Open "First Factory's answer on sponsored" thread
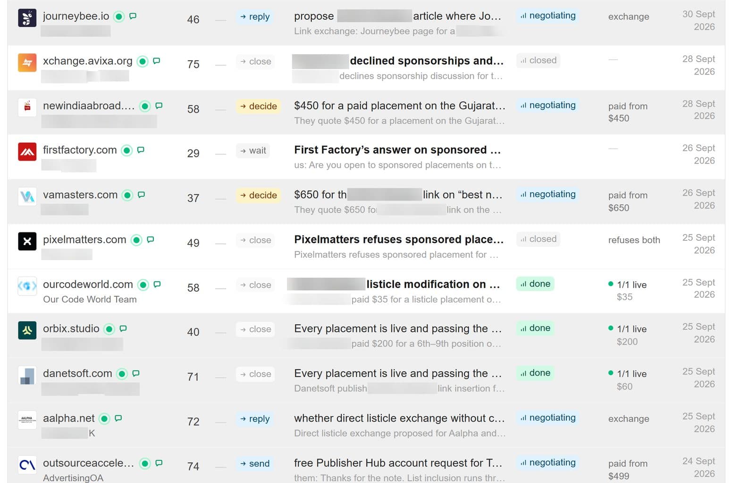Image resolution: width=740 pixels, height=483 pixels. pos(397,150)
